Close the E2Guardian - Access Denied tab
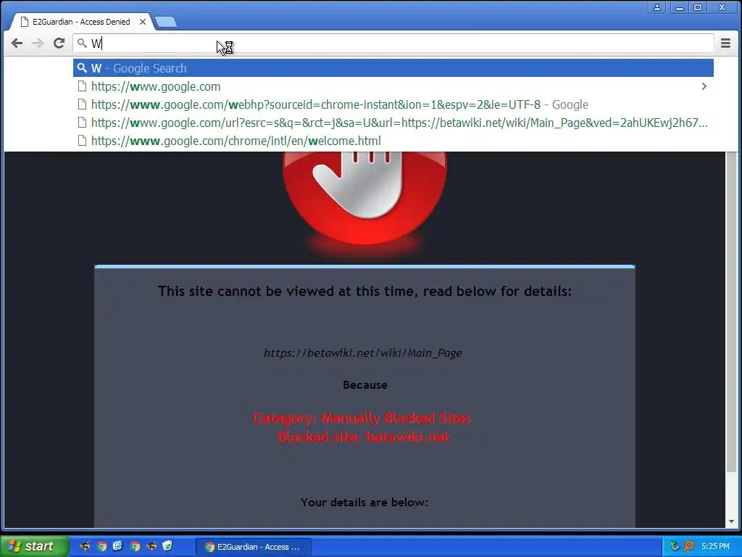Screen dimensions: 742x557 (143, 22)
